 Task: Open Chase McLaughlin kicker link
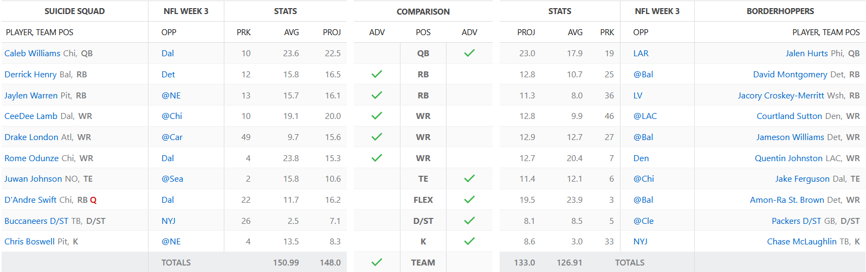pyautogui.click(x=802, y=241)
